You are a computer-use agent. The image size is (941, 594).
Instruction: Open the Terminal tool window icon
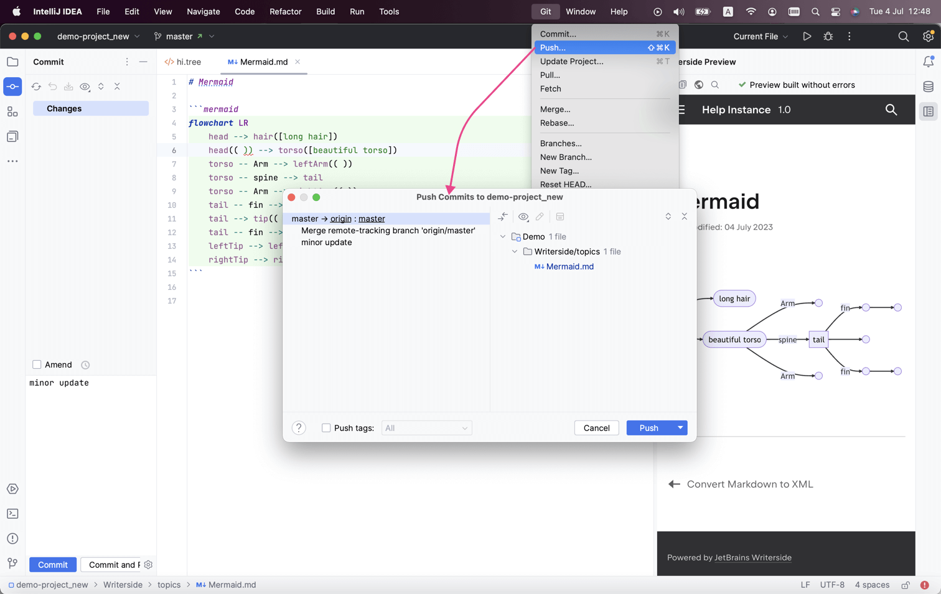point(12,514)
